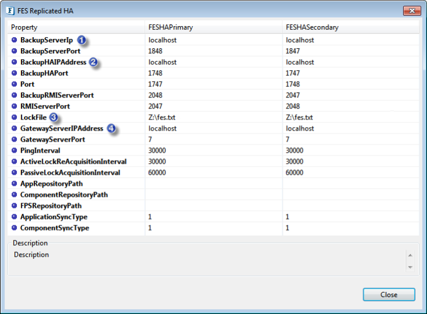Select the PassiveLockAcquisitionInterval property name
Viewport: 427px width, 314px height.
point(70,172)
